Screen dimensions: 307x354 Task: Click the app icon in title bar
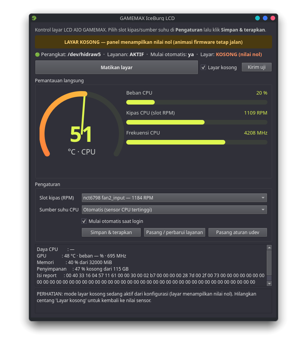(34, 18)
